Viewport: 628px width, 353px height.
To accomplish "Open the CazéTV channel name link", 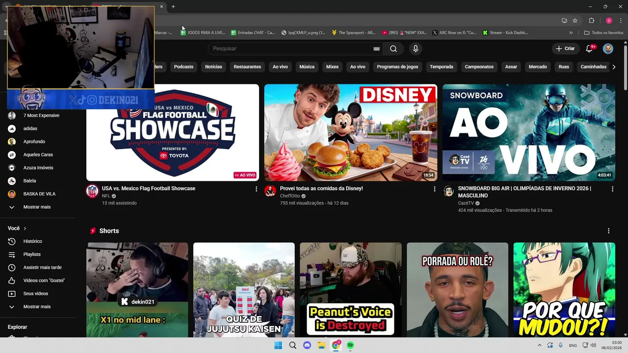I will [x=466, y=203].
